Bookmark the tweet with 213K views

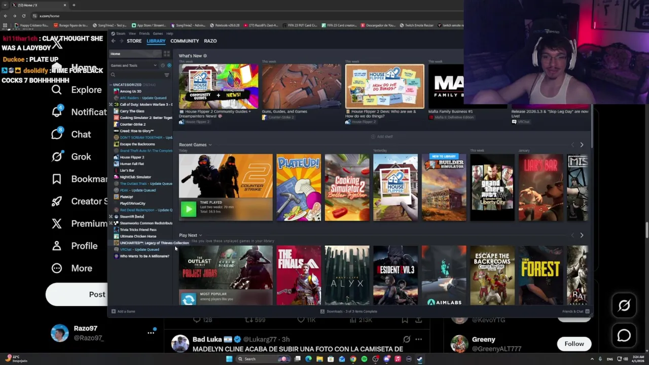coord(405,320)
